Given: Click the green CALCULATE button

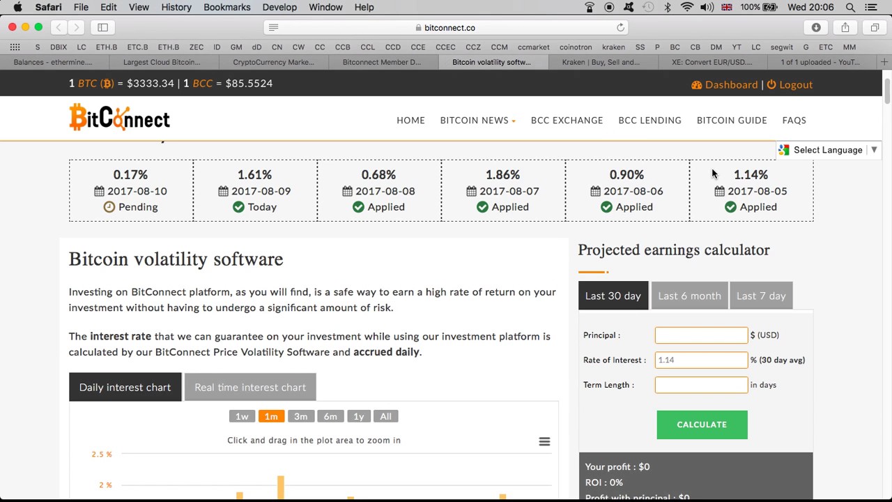Looking at the screenshot, I should (702, 425).
